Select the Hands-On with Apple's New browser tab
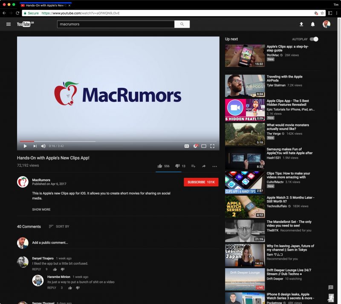 point(45,5)
